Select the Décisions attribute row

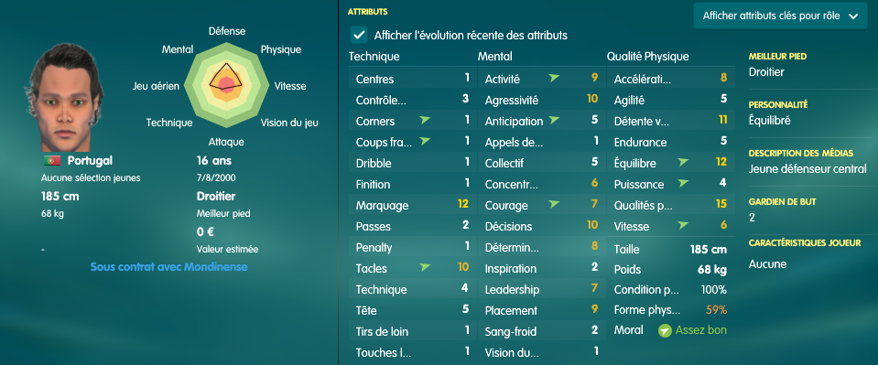click(541, 226)
